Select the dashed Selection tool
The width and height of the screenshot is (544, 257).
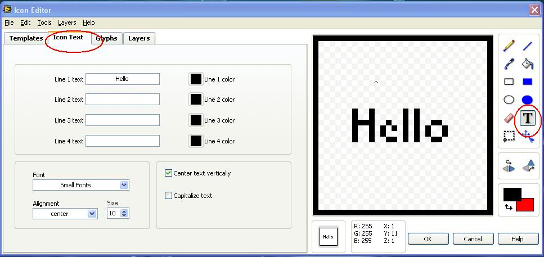coord(509,136)
